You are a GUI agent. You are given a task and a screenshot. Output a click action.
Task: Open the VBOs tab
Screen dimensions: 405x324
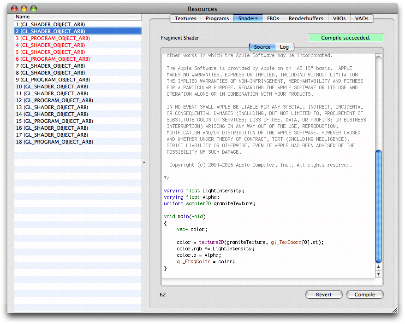(x=339, y=18)
